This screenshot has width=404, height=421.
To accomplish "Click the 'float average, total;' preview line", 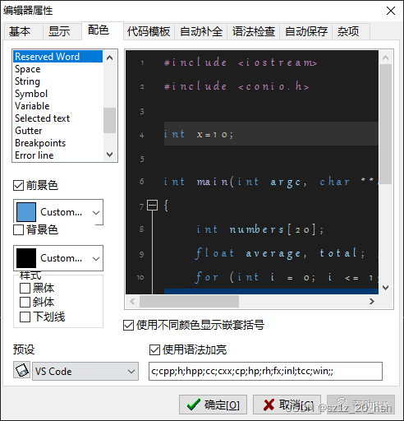I will 280,253.
